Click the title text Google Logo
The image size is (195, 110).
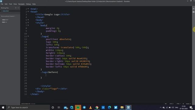click(52, 14)
